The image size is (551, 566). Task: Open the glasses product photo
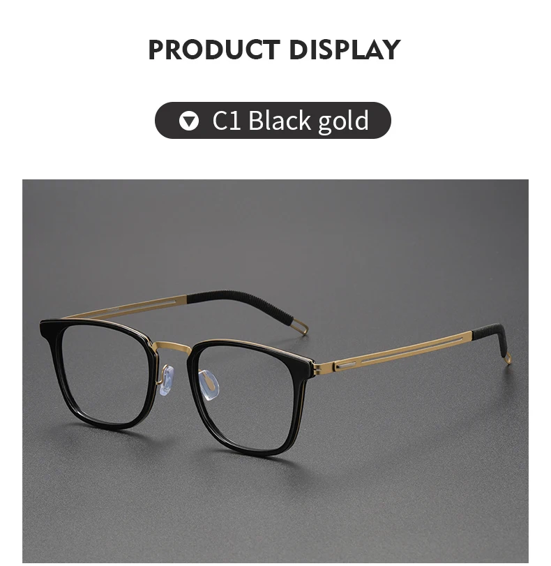(x=275, y=371)
